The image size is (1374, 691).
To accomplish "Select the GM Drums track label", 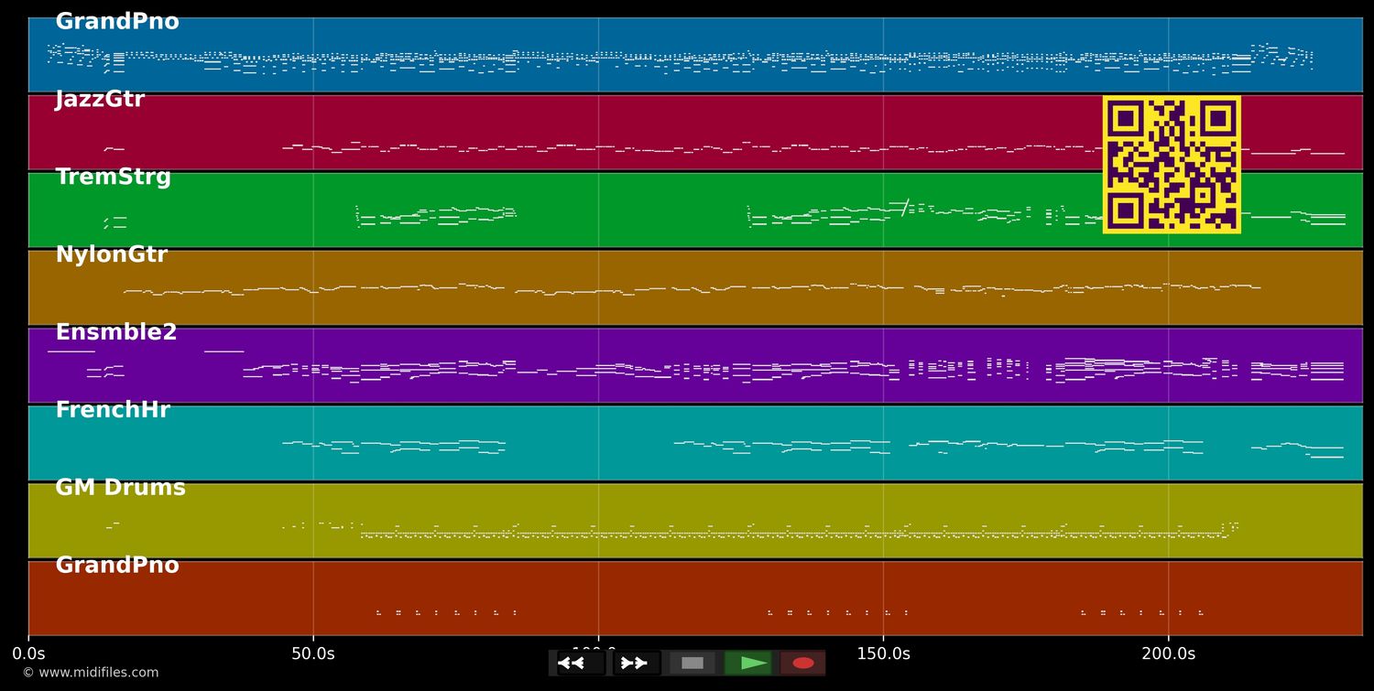I will (x=120, y=488).
